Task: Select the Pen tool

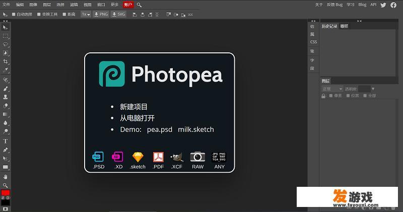Action: click(x=6, y=150)
